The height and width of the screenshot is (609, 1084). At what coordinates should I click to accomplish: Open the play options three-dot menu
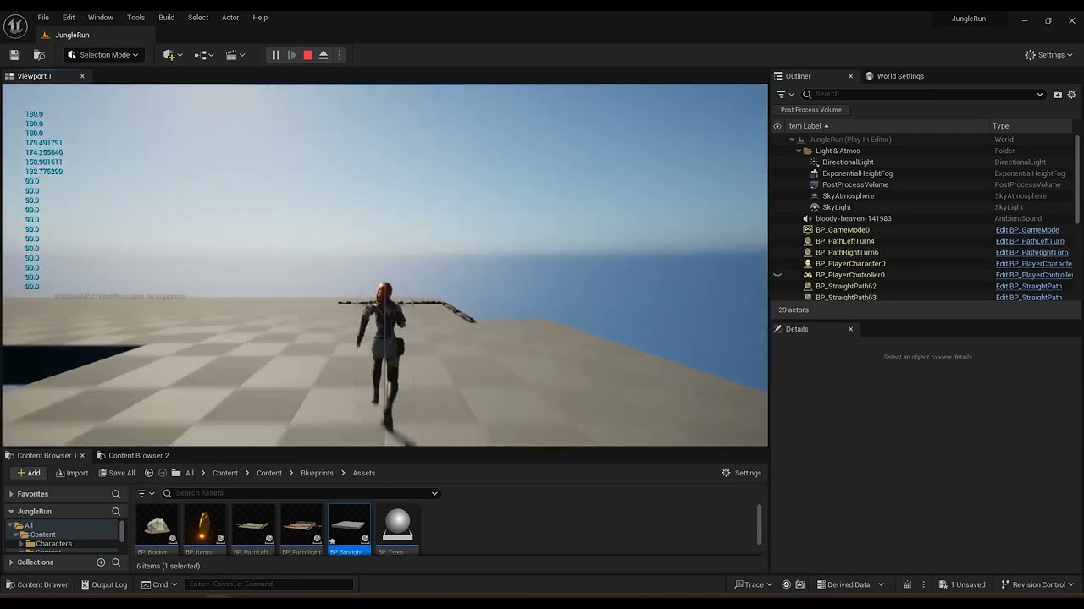340,55
